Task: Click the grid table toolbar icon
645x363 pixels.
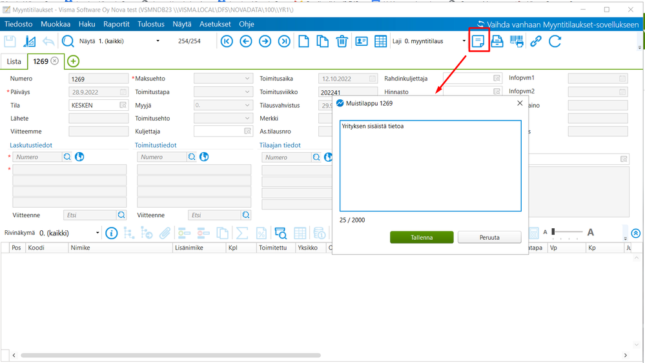Action: (x=380, y=41)
